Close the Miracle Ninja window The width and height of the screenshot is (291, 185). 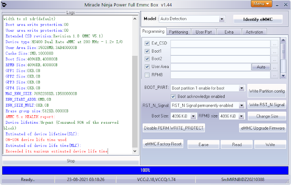click(x=286, y=5)
